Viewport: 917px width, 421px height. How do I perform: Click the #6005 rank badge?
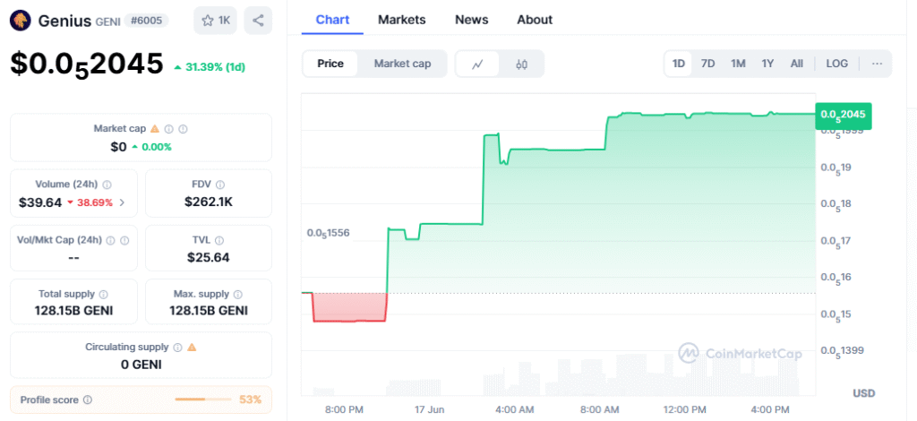147,21
